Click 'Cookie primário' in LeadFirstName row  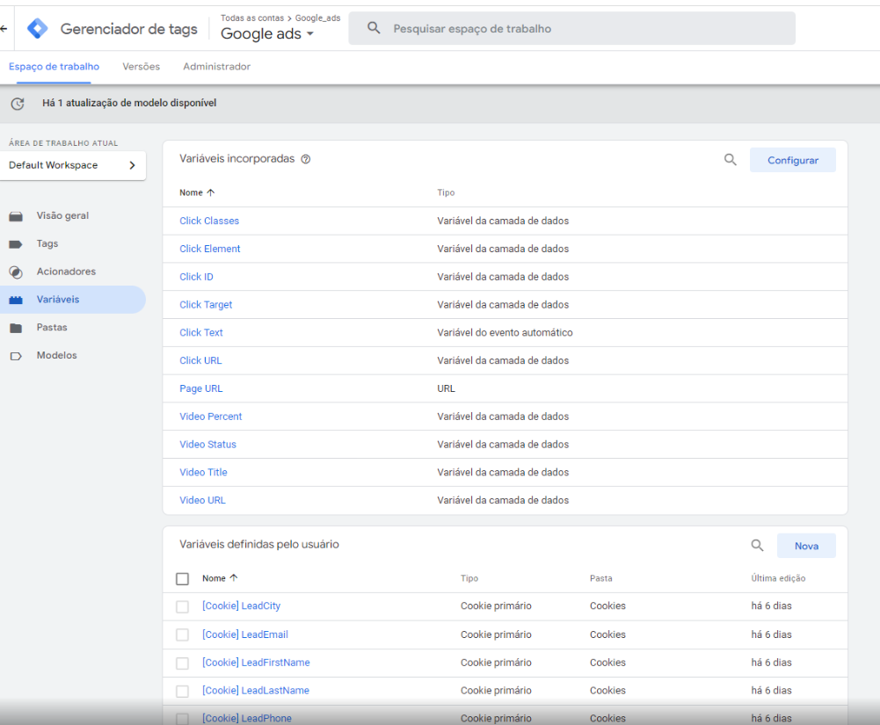496,662
